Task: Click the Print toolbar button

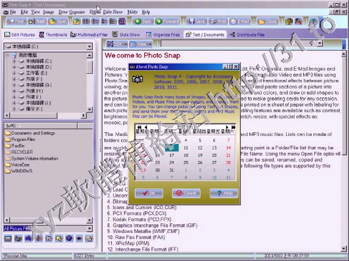Action: pyautogui.click(x=219, y=21)
